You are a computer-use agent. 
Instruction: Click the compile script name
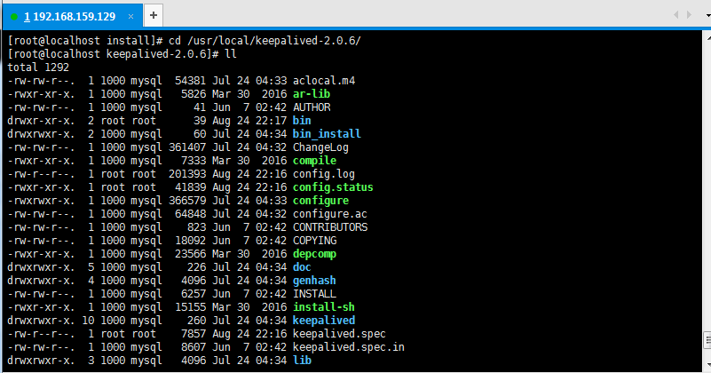pos(315,161)
